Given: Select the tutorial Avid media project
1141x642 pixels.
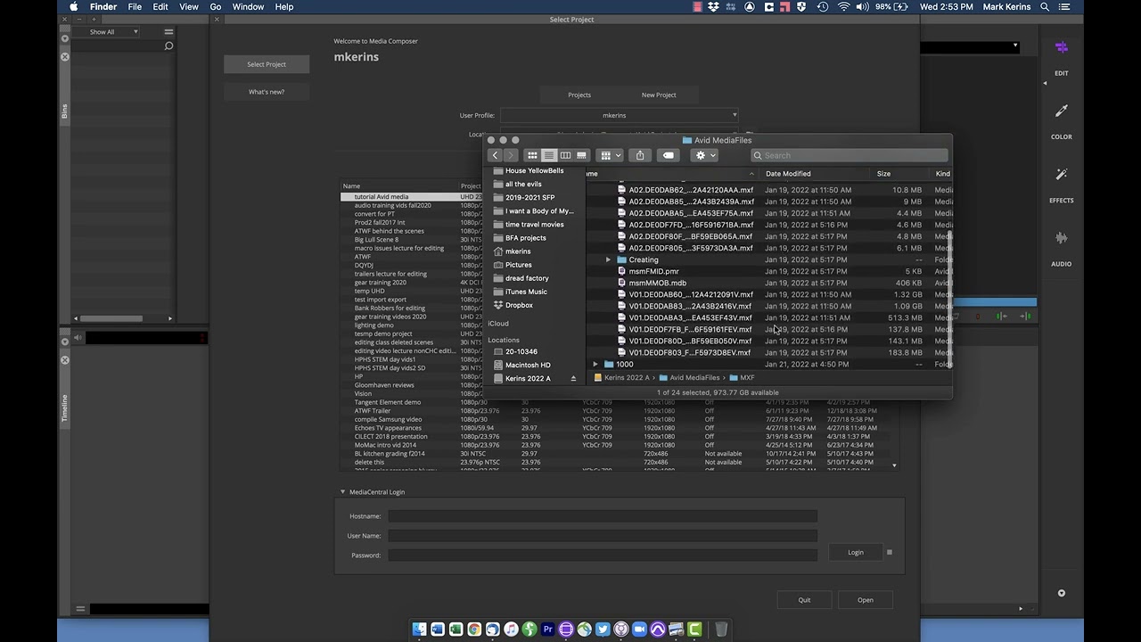Looking at the screenshot, I should [382, 197].
